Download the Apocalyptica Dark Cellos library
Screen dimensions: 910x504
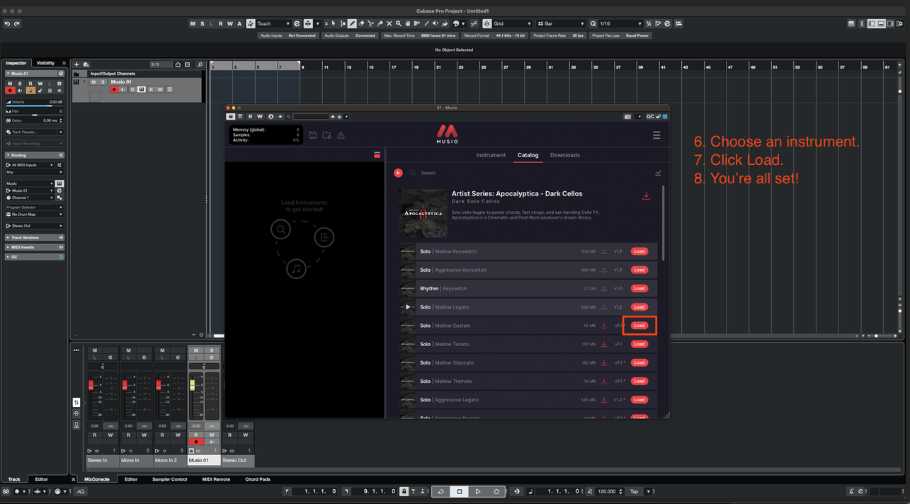(x=646, y=196)
